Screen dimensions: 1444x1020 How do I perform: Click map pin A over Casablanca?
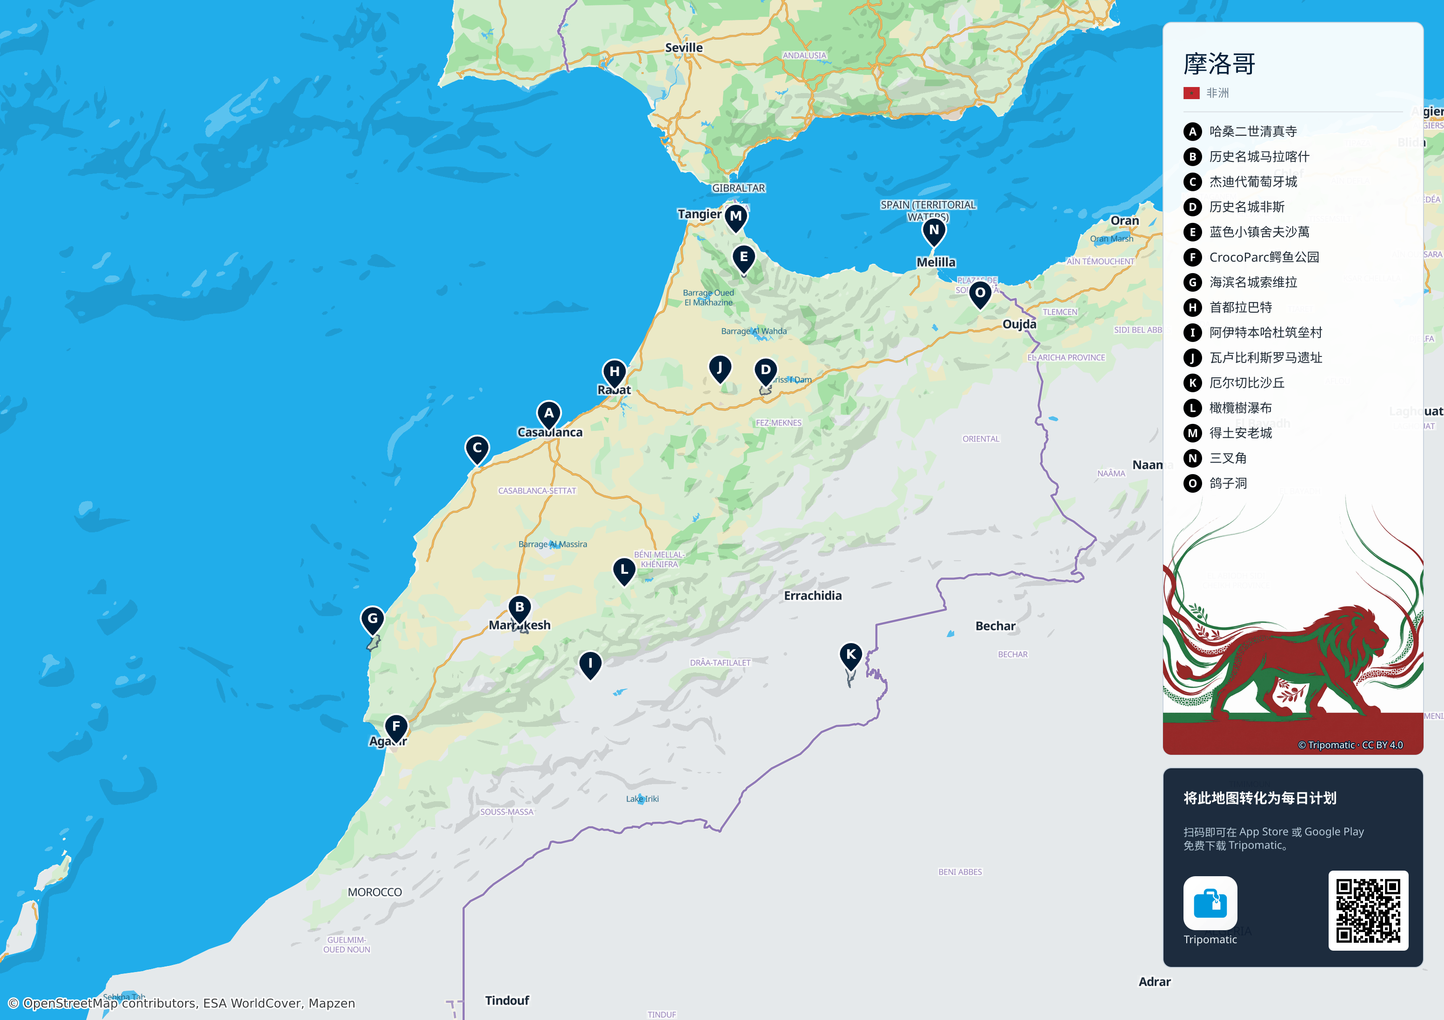pos(548,415)
